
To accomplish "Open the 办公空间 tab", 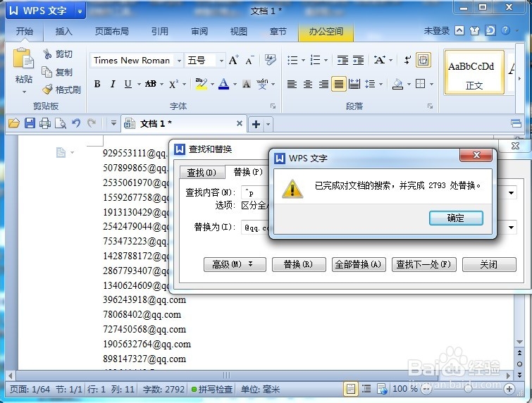I will (x=326, y=32).
